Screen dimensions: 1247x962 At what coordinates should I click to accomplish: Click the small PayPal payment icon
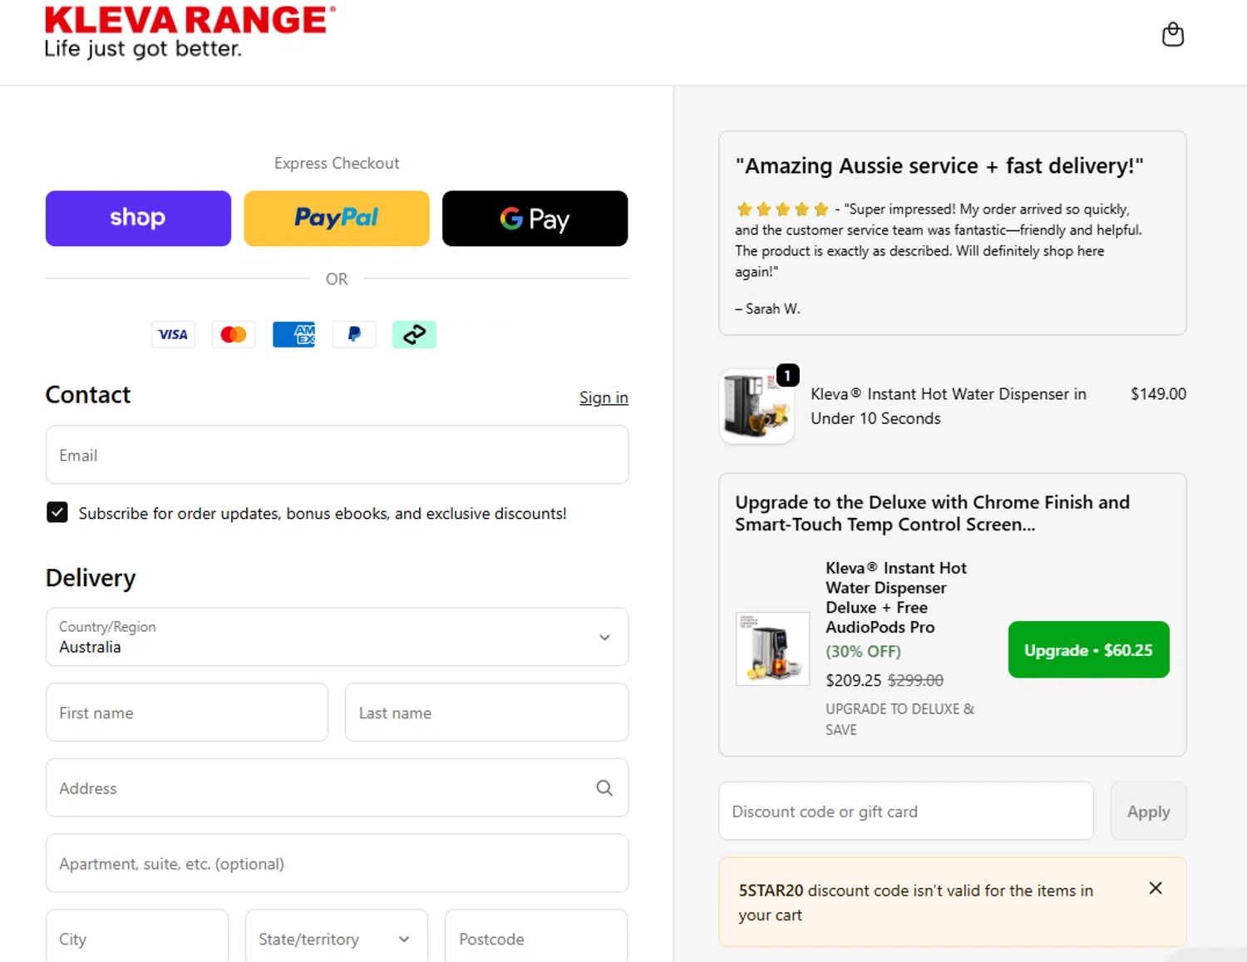(x=354, y=334)
